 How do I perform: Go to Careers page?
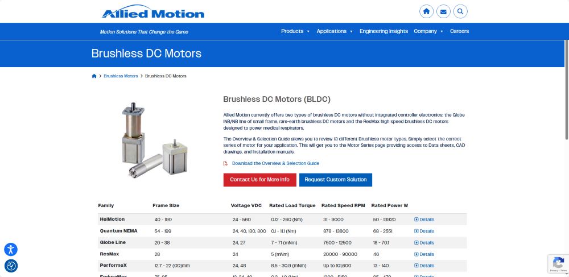click(x=459, y=31)
